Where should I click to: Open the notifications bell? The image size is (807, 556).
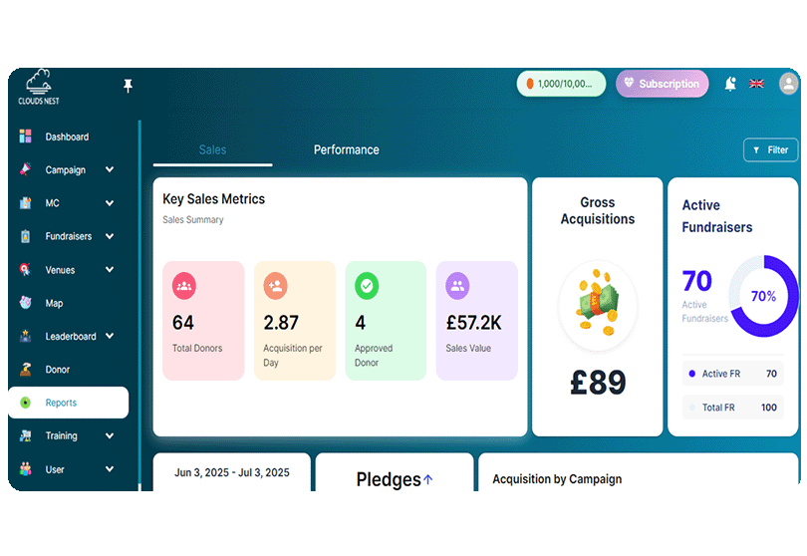coord(730,84)
